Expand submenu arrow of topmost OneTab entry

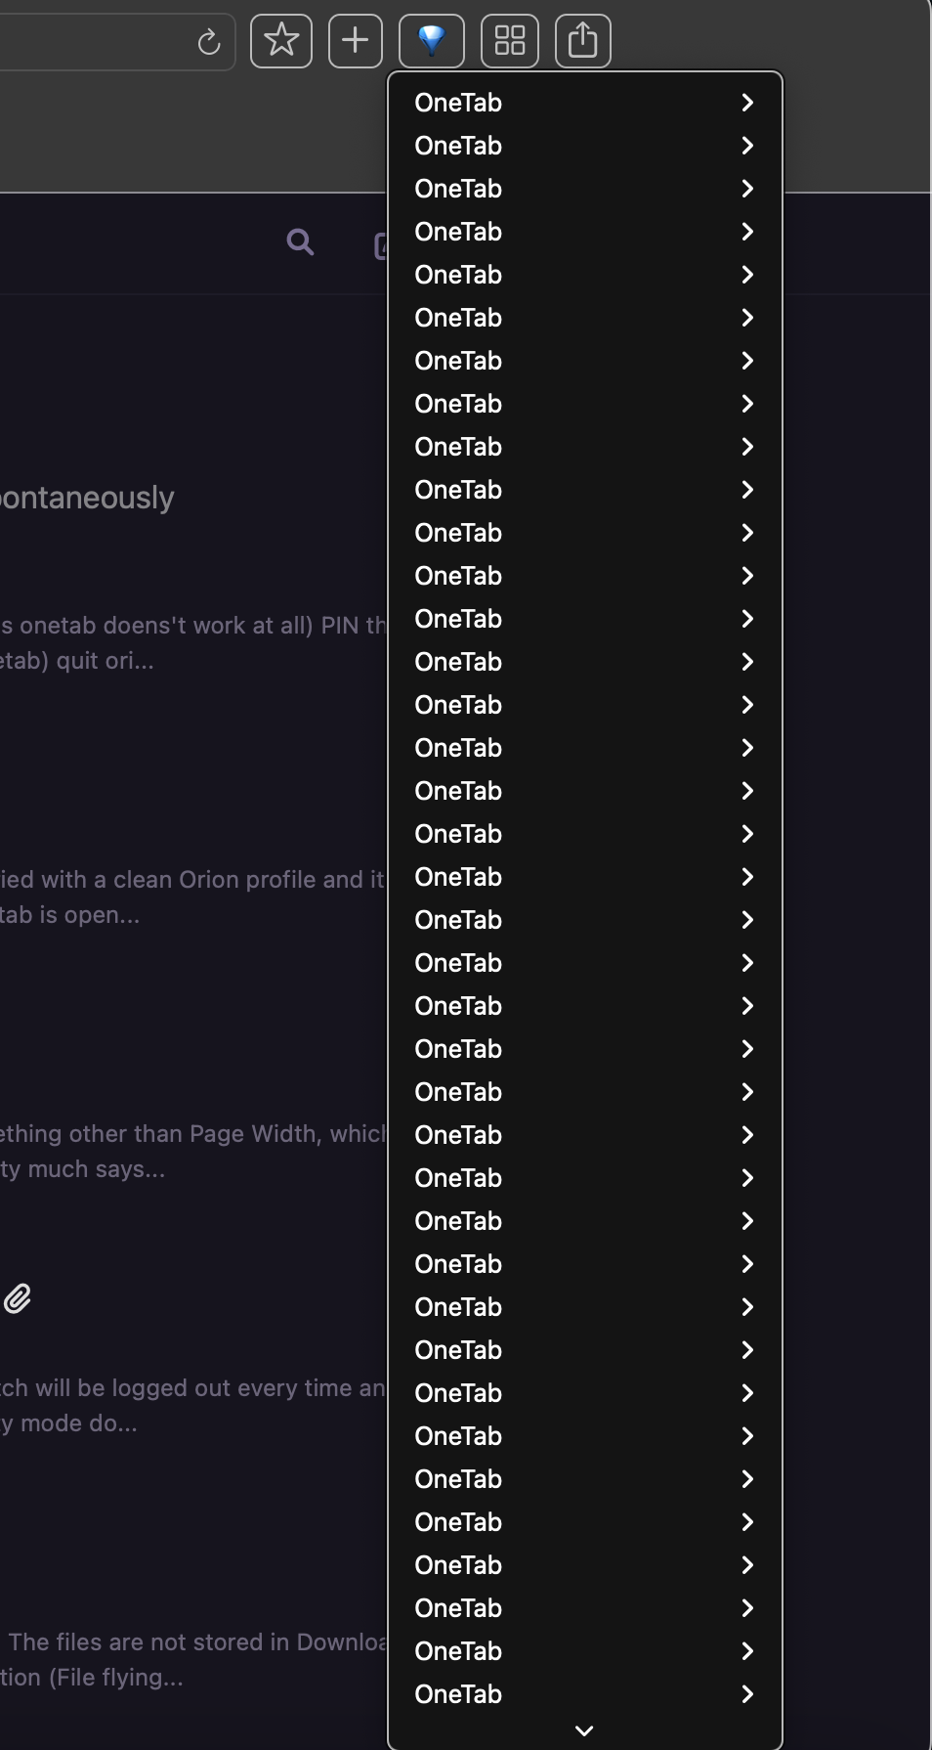pos(747,103)
